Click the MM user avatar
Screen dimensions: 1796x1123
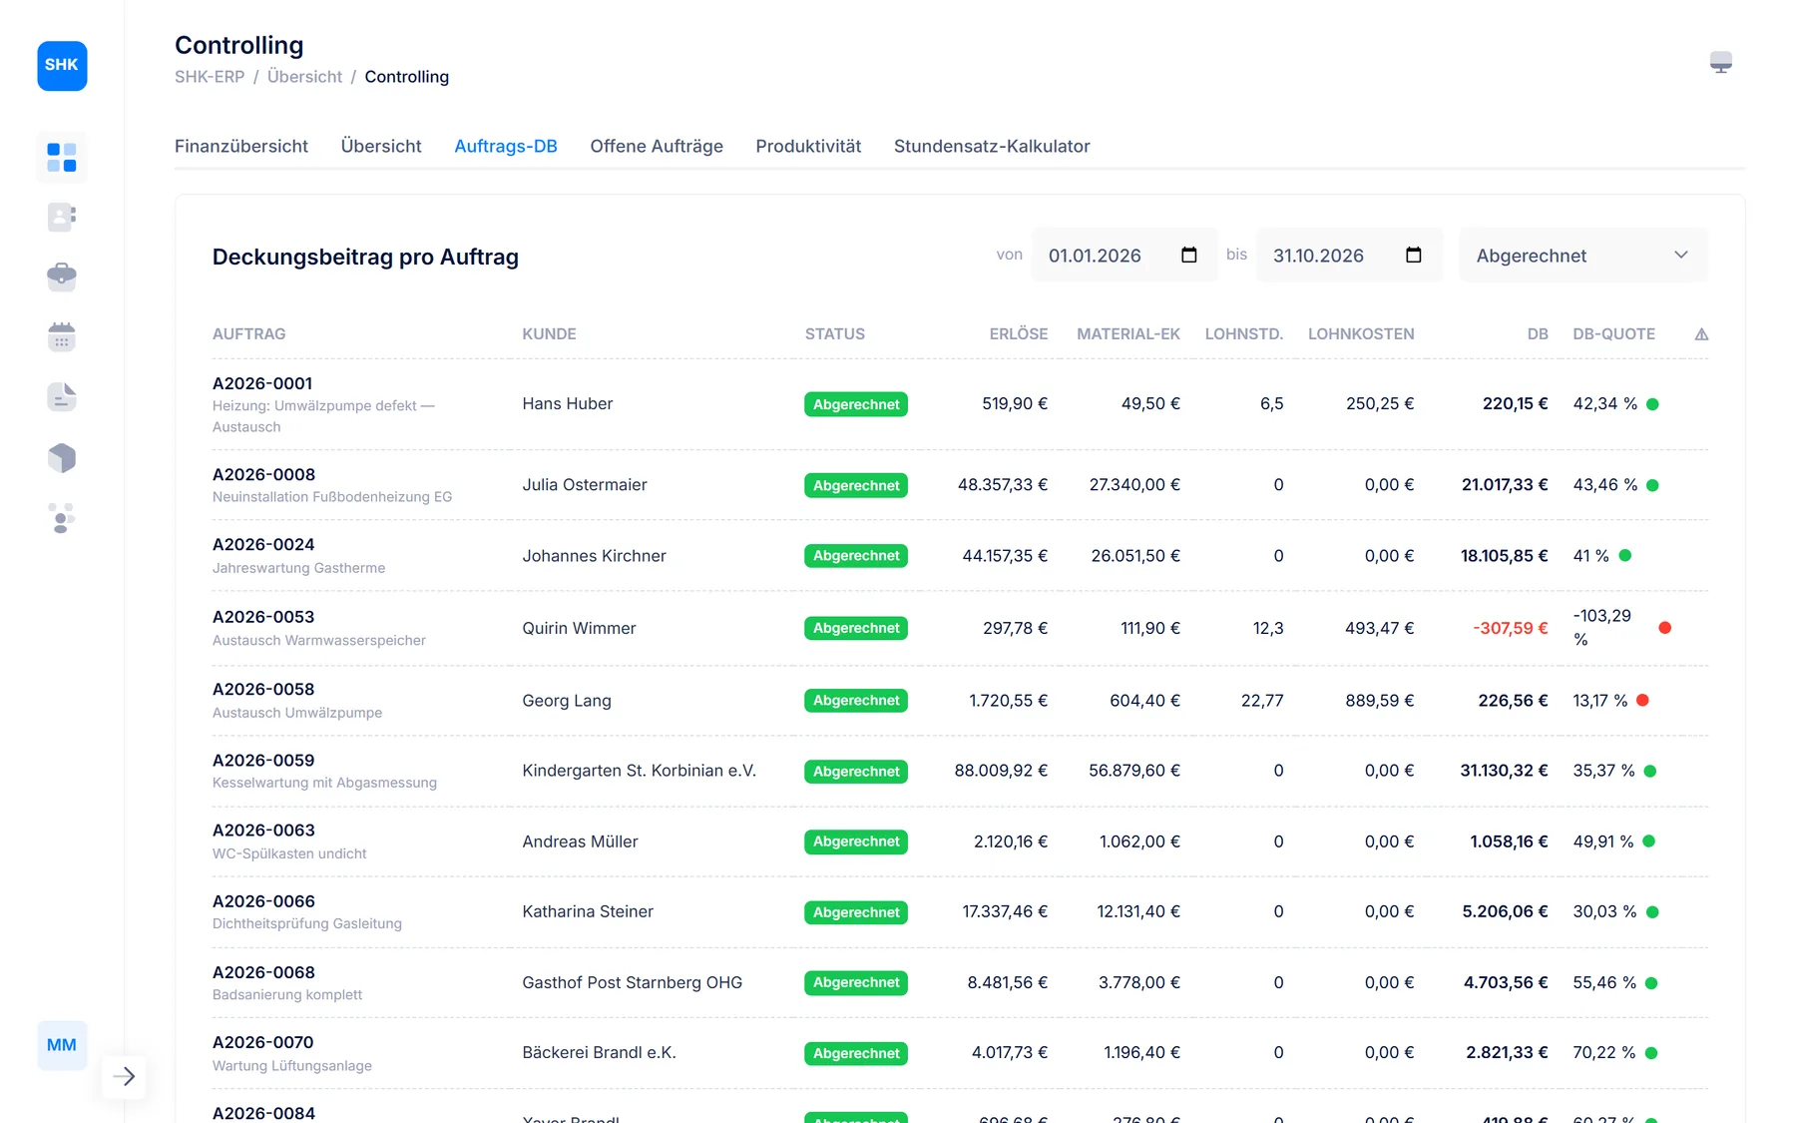[x=62, y=1045]
